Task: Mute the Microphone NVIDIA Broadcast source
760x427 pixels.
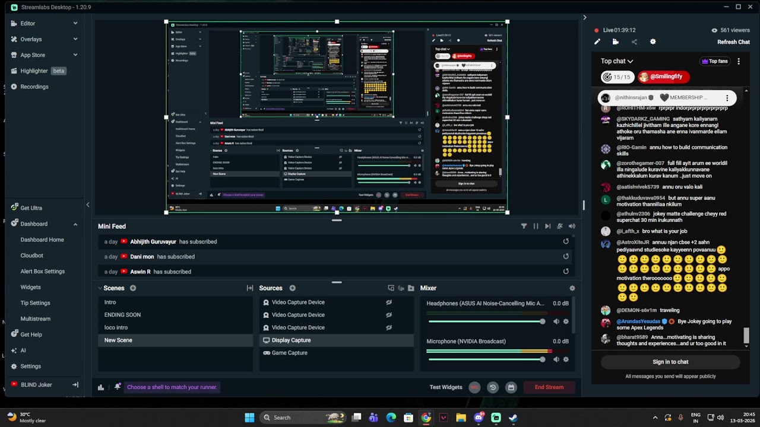Action: [556, 359]
